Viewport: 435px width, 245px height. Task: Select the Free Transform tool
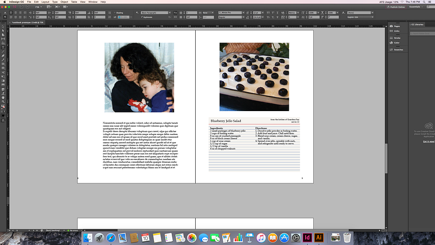3,77
